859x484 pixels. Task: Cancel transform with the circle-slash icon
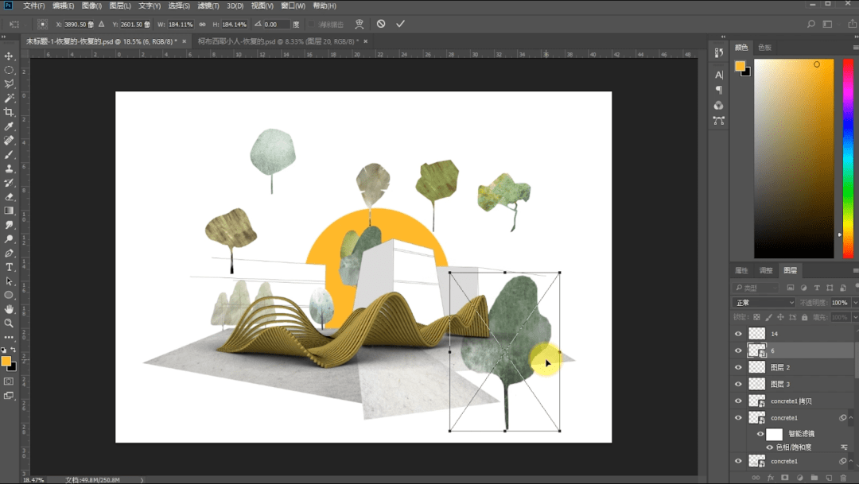pyautogui.click(x=381, y=24)
